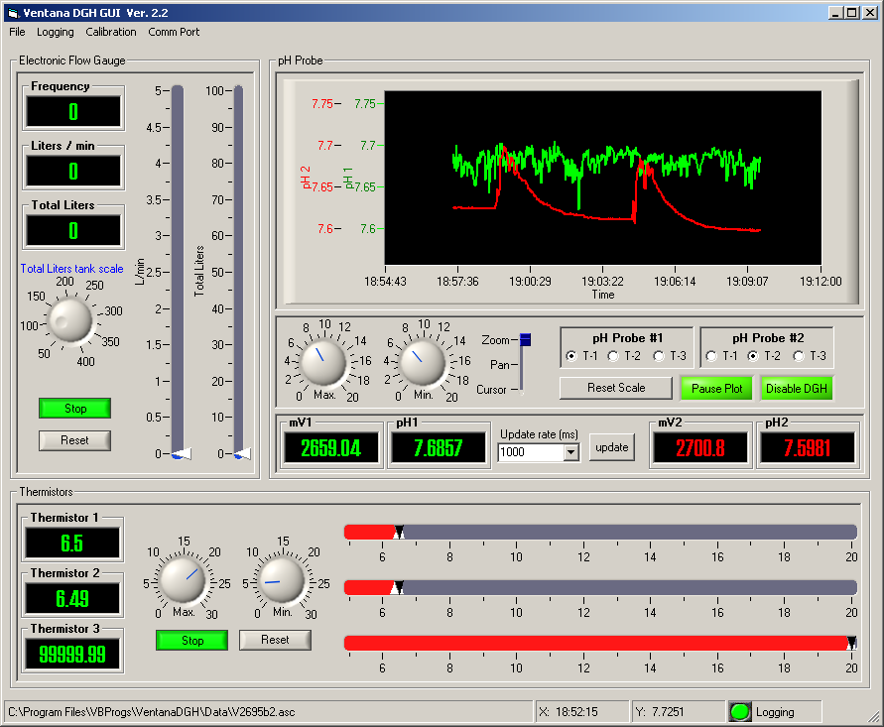Image resolution: width=884 pixels, height=727 pixels.
Task: Click the Frequency readout display
Action: pyautogui.click(x=73, y=111)
